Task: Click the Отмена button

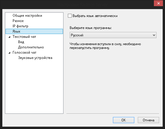Action: pos(148,120)
